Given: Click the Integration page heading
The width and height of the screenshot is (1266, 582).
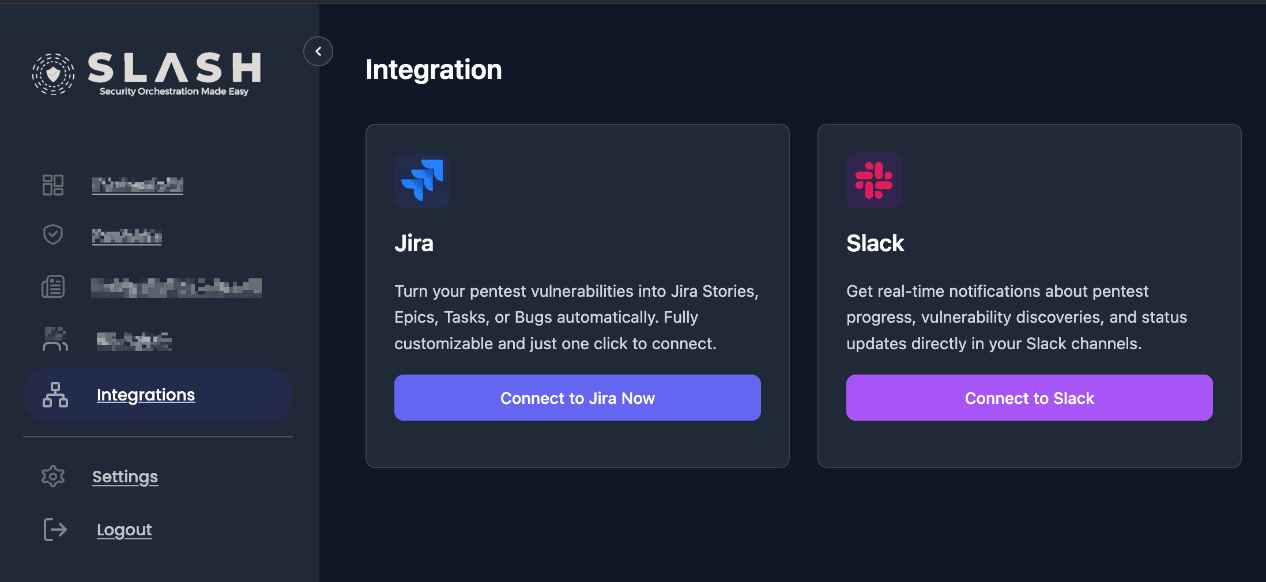Looking at the screenshot, I should click(x=434, y=69).
